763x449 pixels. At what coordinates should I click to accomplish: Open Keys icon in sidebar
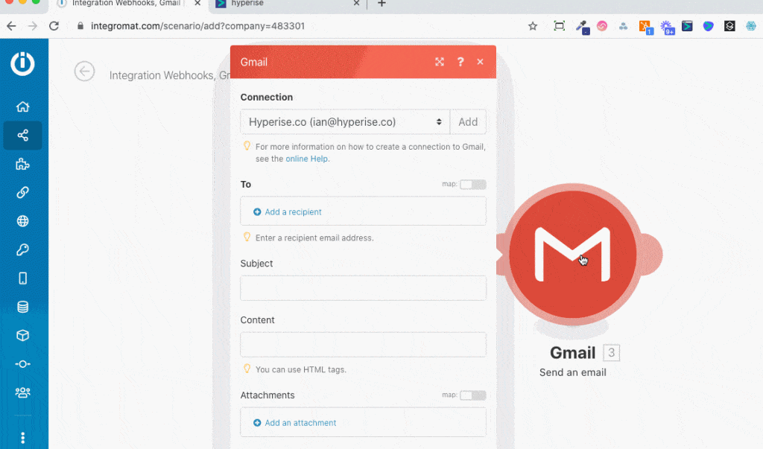(x=22, y=249)
